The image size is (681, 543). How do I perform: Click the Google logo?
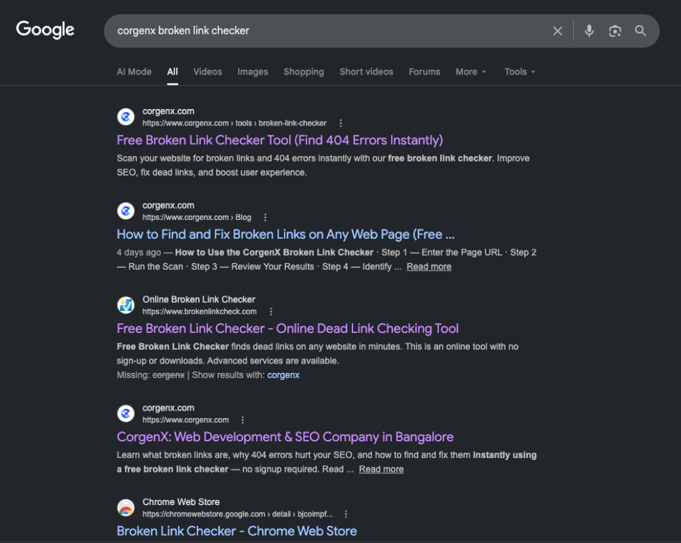(x=45, y=29)
